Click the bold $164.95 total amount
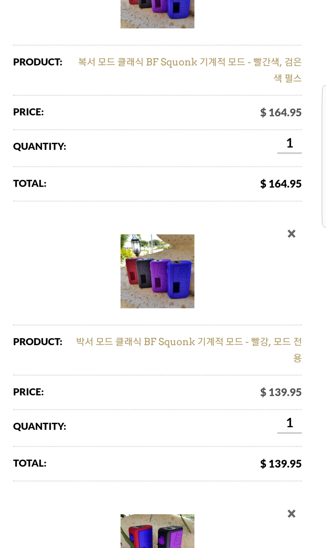Image resolution: width=326 pixels, height=548 pixels. coord(281,184)
